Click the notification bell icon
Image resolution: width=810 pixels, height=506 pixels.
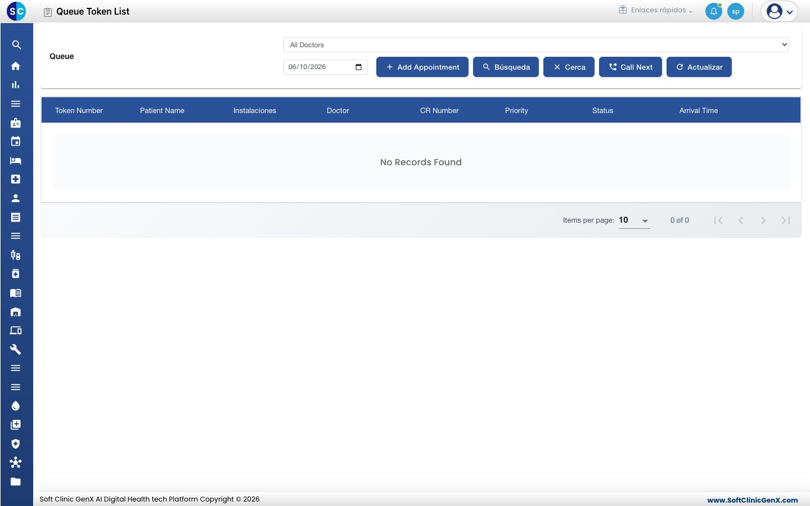pos(714,11)
